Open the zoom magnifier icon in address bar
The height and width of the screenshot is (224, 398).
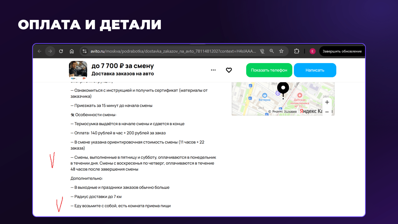click(272, 51)
